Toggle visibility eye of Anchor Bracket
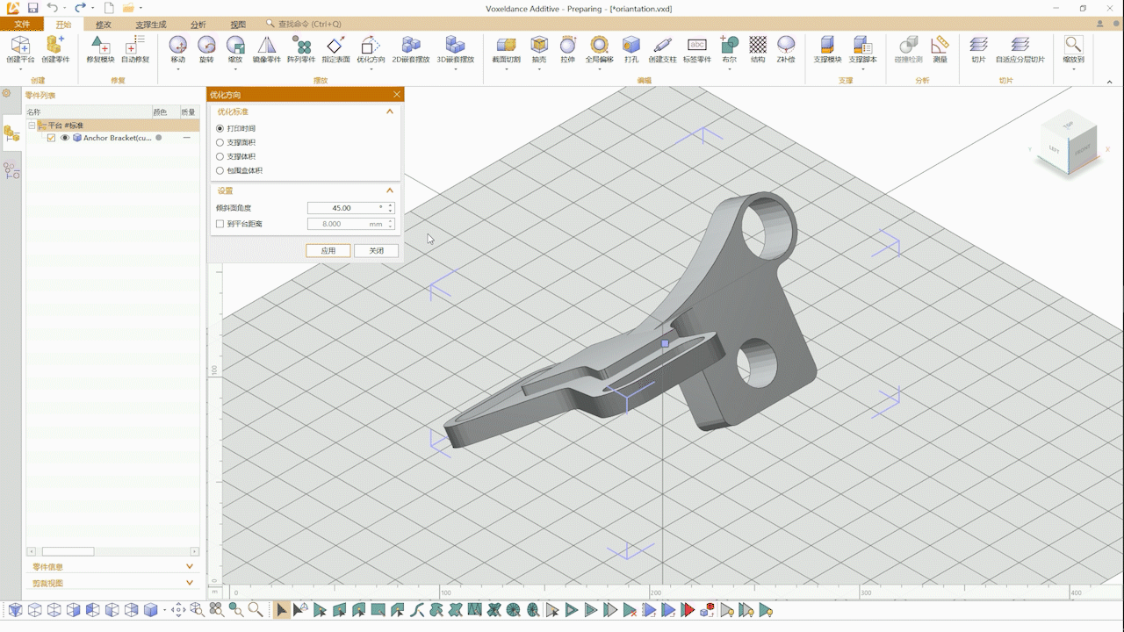This screenshot has height=632, width=1124. [x=64, y=138]
